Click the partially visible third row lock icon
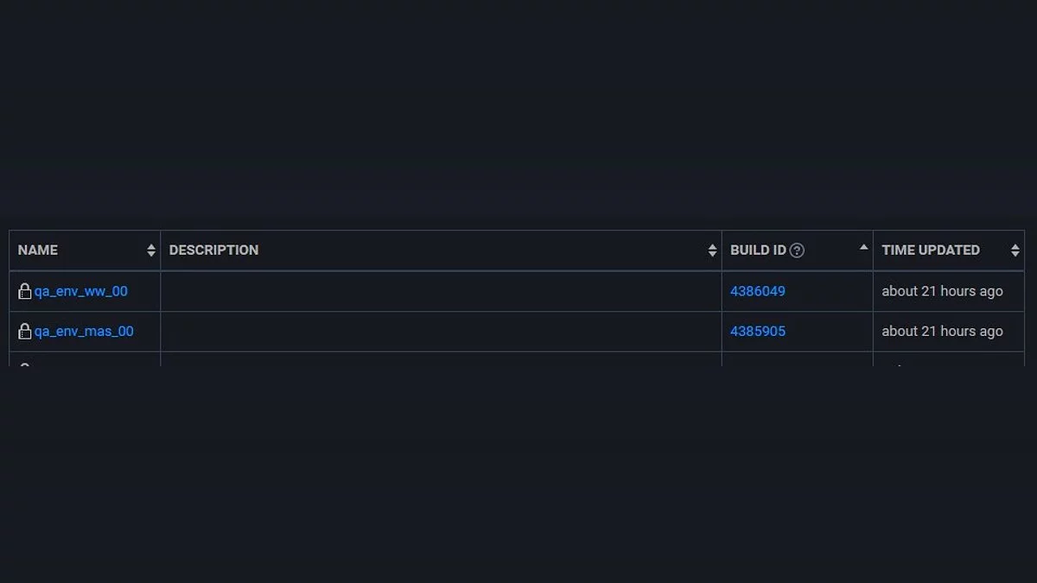 pyautogui.click(x=25, y=364)
